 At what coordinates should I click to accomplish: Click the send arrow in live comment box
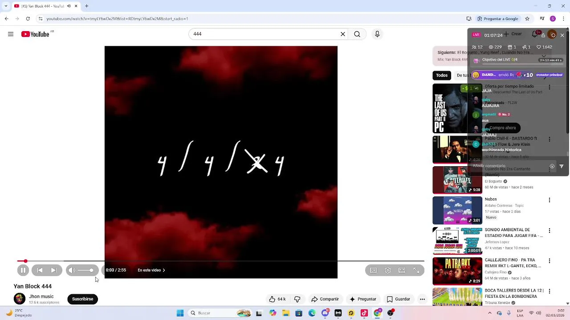[x=561, y=166]
